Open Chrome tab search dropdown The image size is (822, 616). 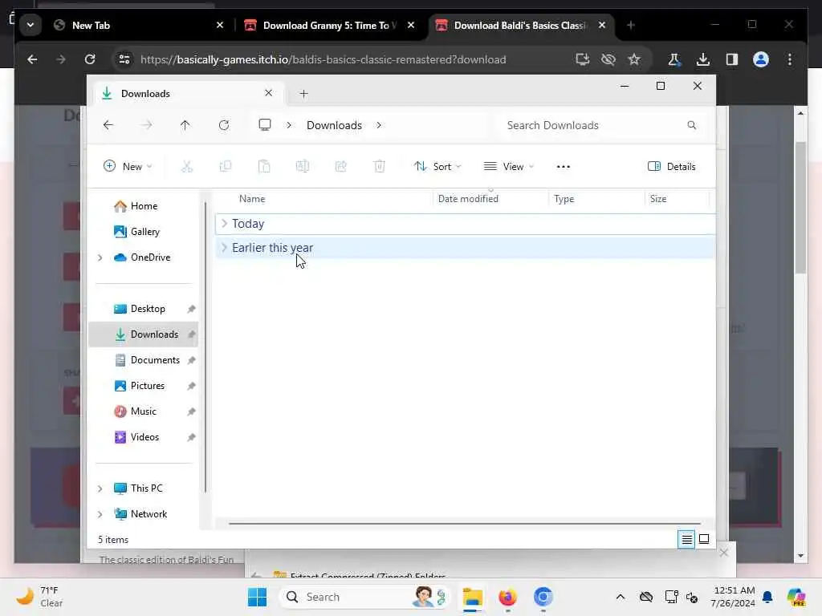31,25
